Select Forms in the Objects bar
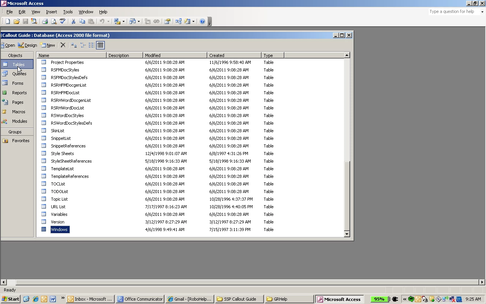 (17, 83)
